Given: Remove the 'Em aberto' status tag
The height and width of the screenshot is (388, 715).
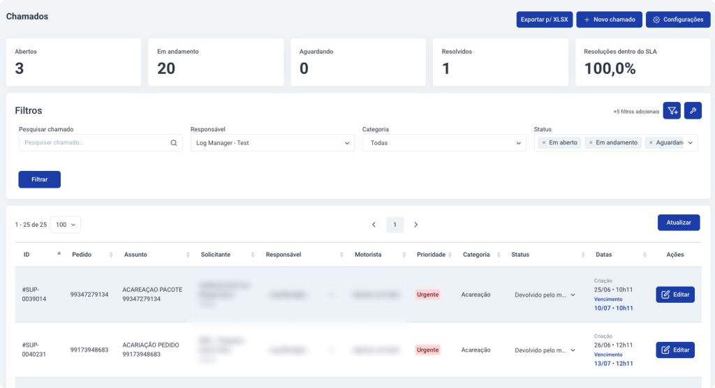Looking at the screenshot, I should coord(543,142).
